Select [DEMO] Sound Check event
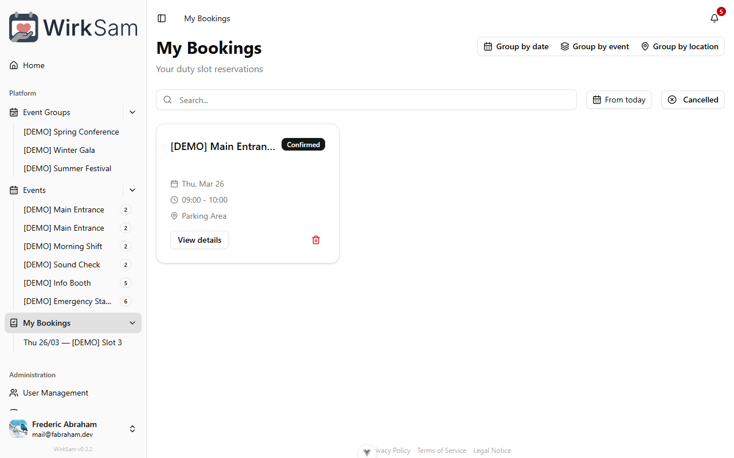The height and width of the screenshot is (458, 734). [x=62, y=264]
